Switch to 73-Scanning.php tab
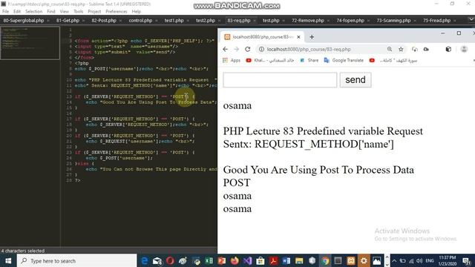 click(393, 21)
